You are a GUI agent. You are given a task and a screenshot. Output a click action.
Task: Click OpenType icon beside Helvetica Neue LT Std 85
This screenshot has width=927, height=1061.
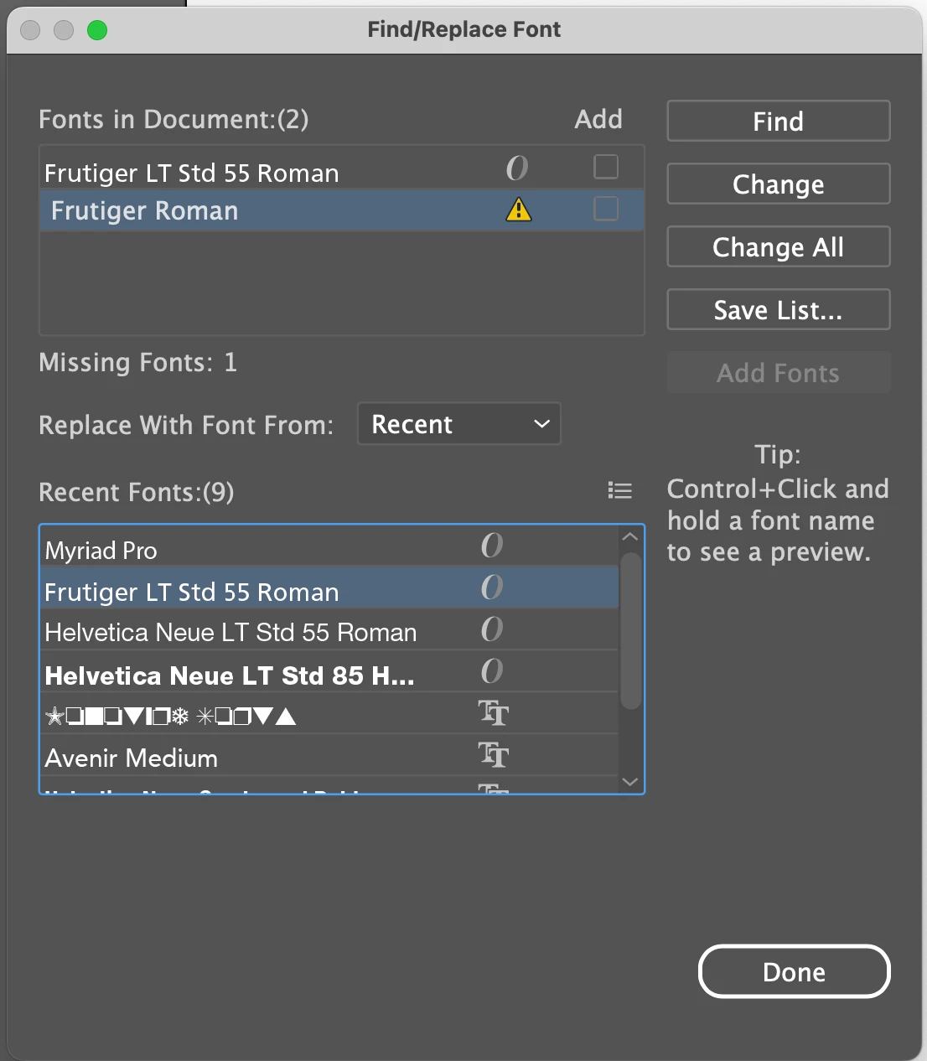492,671
